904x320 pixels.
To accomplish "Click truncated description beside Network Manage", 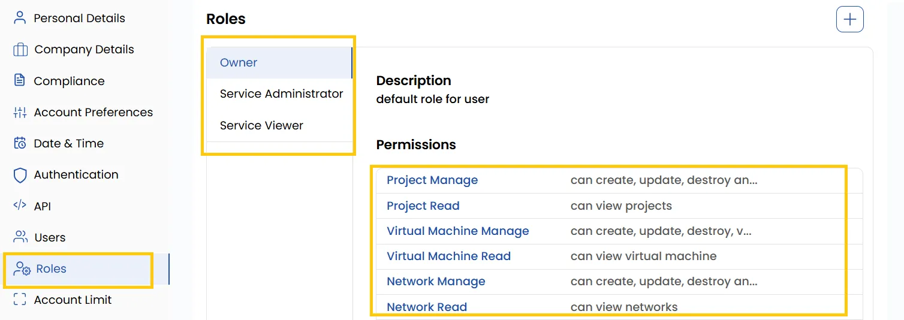I will pyautogui.click(x=664, y=281).
